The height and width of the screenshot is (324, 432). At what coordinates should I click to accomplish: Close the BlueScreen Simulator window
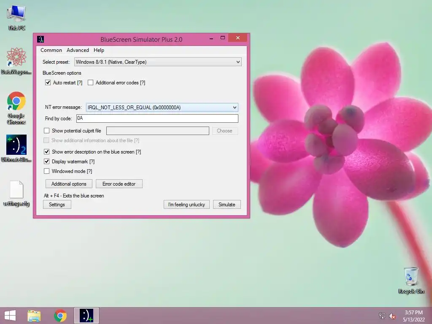pos(238,38)
